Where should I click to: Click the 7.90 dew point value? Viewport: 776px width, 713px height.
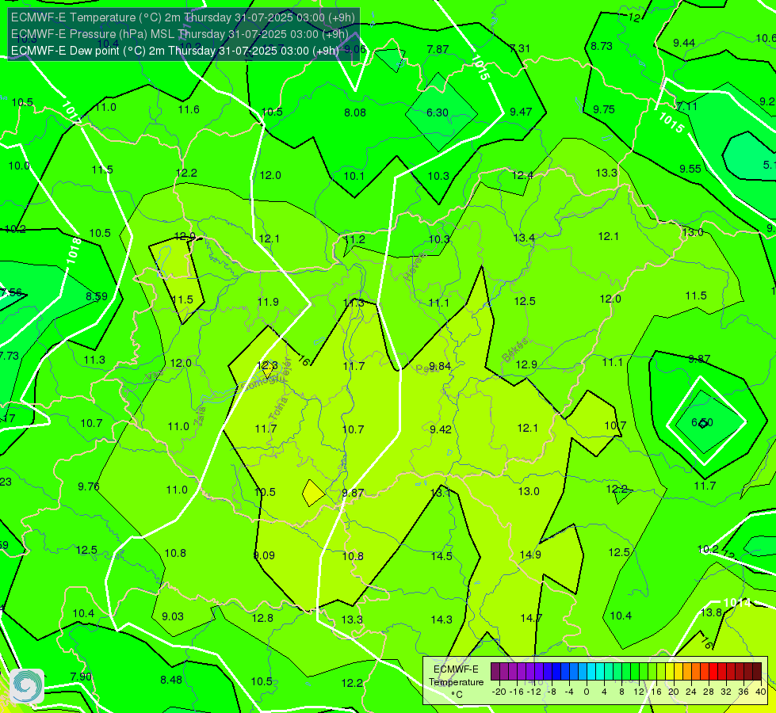(81, 677)
